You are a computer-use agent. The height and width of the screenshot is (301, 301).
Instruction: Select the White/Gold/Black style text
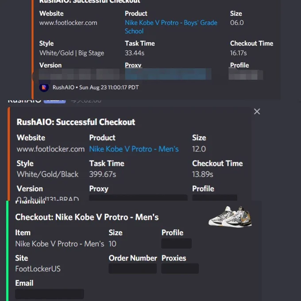(x=47, y=174)
